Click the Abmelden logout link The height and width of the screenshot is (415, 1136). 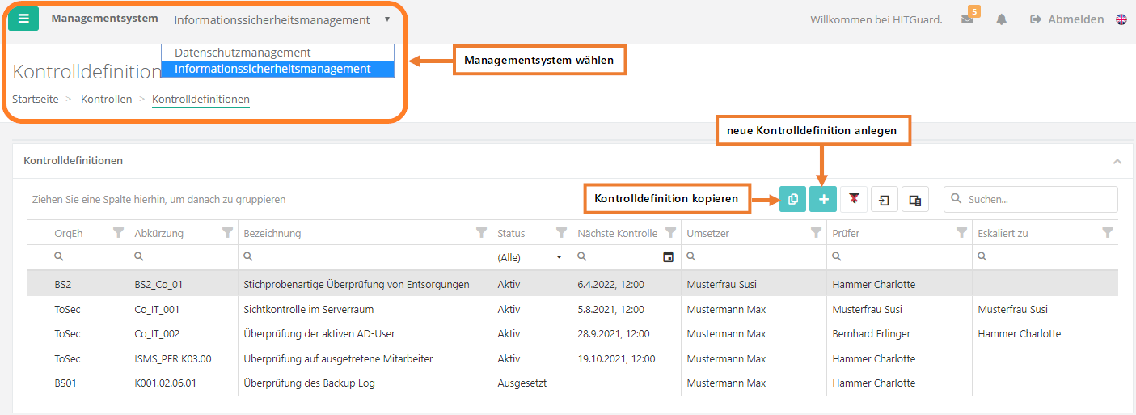coord(1067,19)
